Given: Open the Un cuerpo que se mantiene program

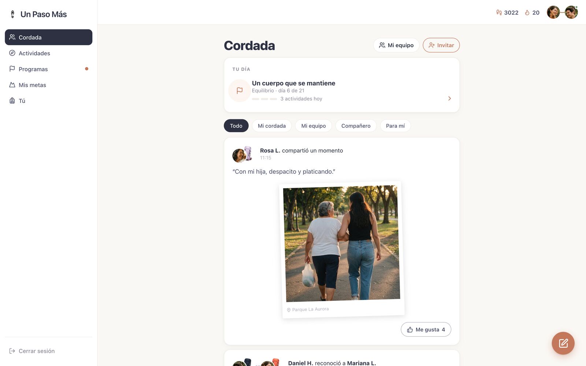Looking at the screenshot, I should [x=293, y=83].
